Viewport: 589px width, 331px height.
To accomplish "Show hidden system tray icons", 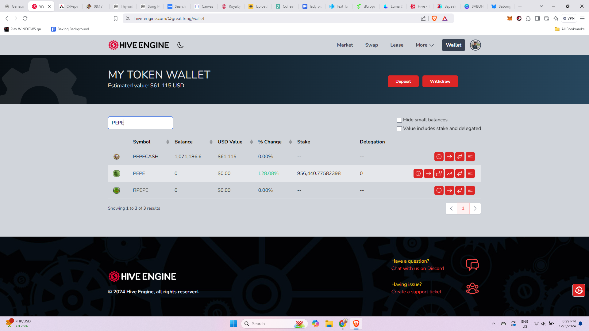I will [x=494, y=324].
